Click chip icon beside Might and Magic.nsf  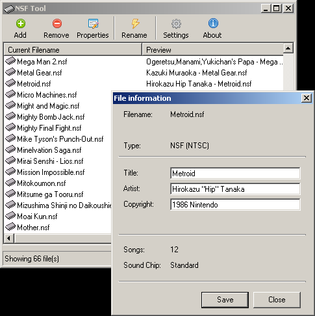pyautogui.click(x=10, y=105)
